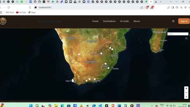Switch to the heart icon tab
The image size is (190, 107).
point(48,2)
